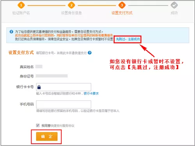Click step 3 circle 设置支付方式
Image resolution: width=195 pixels, height=146 pixels.
click(x=122, y=5)
